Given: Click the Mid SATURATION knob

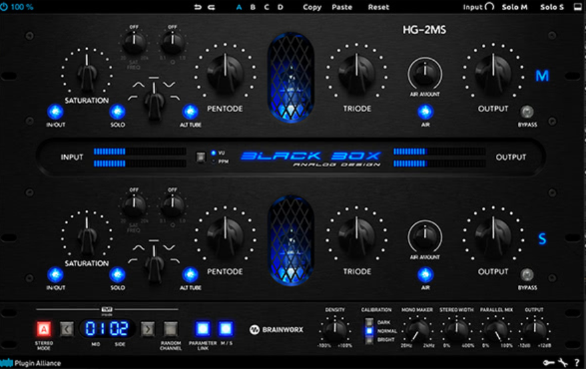Looking at the screenshot, I should (87, 72).
